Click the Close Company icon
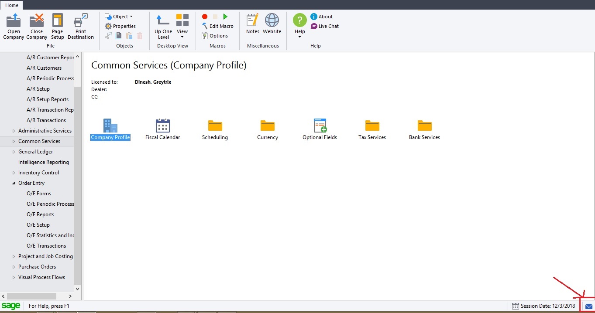This screenshot has width=595, height=313. [37, 20]
